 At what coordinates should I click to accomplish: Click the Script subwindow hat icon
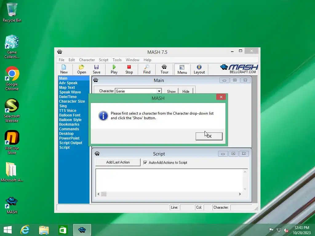click(x=97, y=154)
